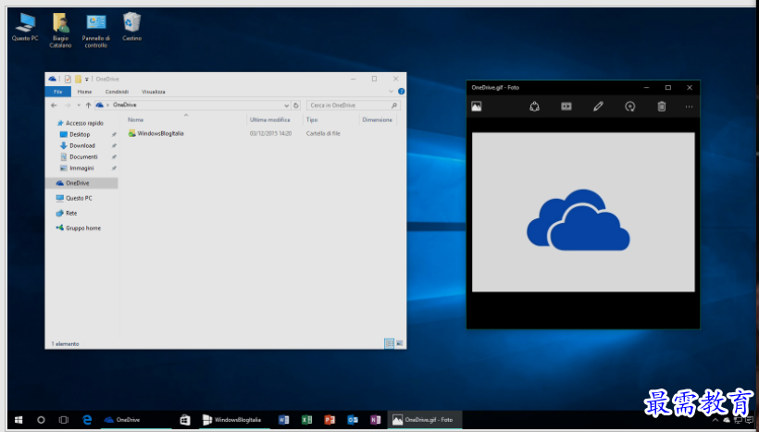
Task: Click the New folder icon in Explorer title bar
Action: [x=78, y=79]
